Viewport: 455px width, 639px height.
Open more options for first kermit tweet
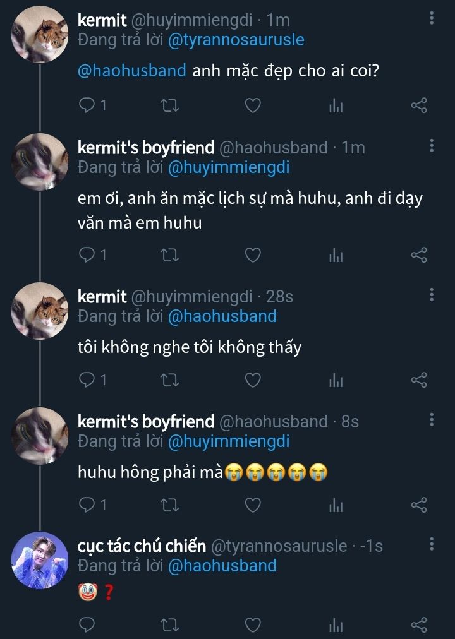point(432,19)
